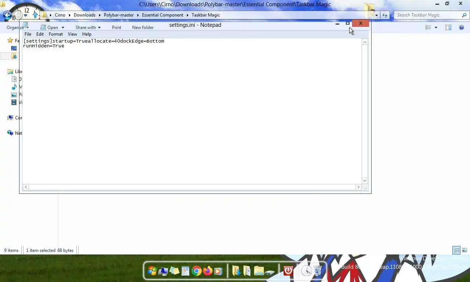Click Print in the Explorer toolbar

click(x=116, y=28)
